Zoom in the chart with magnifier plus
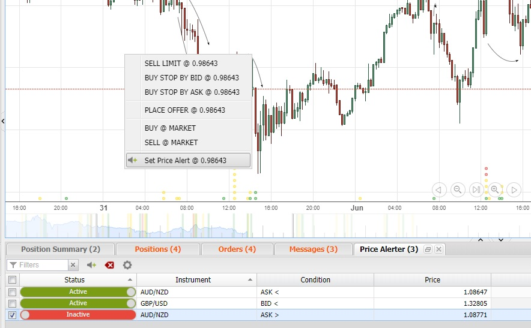Screen dimensions: 531x328 (x=495, y=189)
